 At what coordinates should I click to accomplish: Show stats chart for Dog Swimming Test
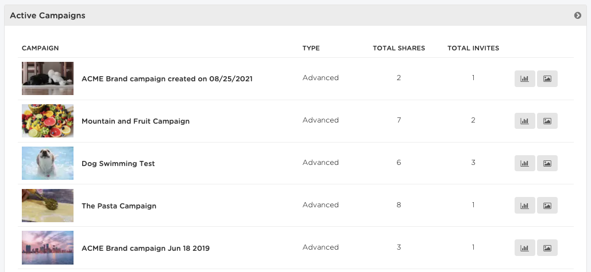click(525, 163)
